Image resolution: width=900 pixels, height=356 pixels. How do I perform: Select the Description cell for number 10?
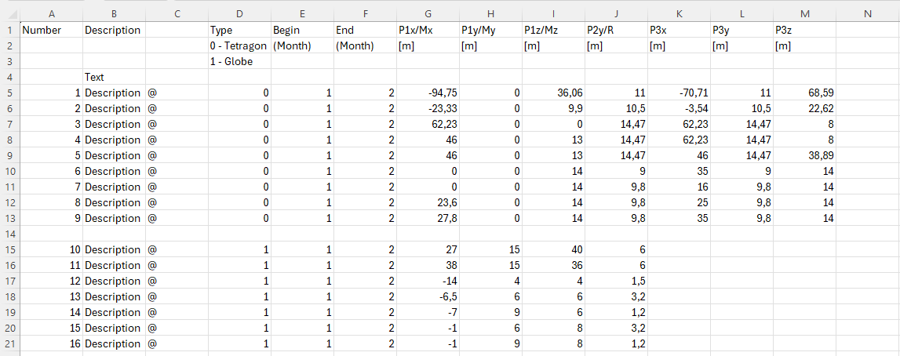114,249
